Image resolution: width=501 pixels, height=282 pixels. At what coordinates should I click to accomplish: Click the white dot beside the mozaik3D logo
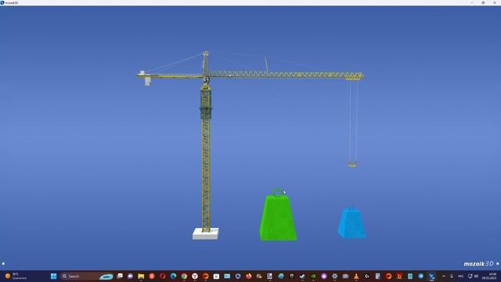pos(498,264)
